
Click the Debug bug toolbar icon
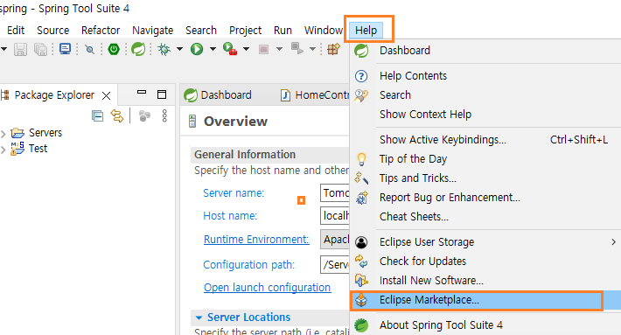coord(164,49)
